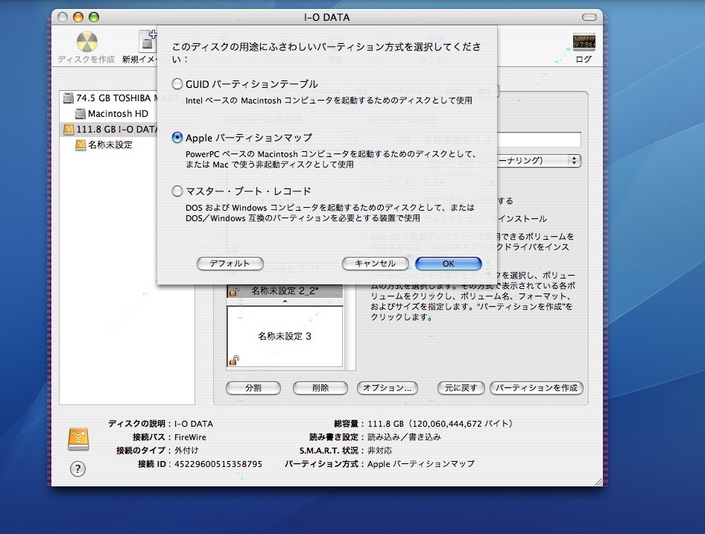Select the 名称未設定 volume in sidebar
Viewport: 705px width, 534px height.
tap(104, 144)
